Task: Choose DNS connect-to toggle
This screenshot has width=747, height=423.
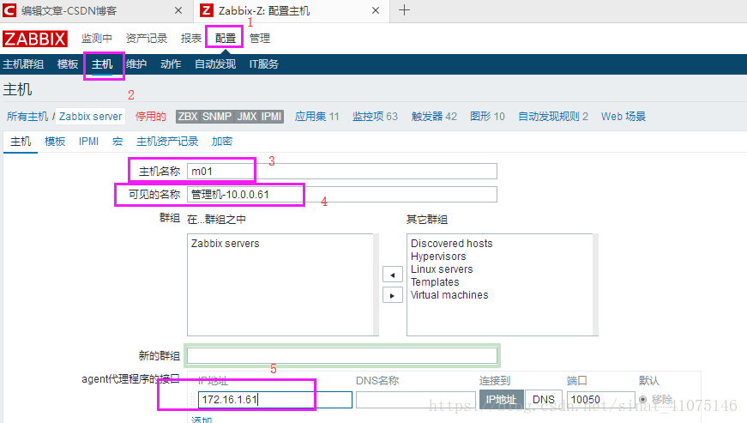Action: [x=544, y=399]
